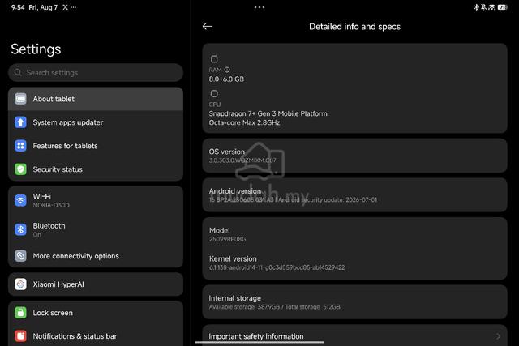Tap the blue Wi-Fi icon
This screenshot has width=519, height=346.
[x=20, y=200]
